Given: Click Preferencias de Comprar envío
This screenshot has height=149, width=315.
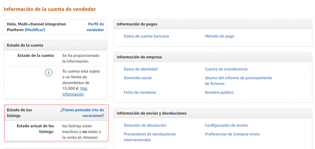Looking at the screenshot, I should (x=232, y=134).
